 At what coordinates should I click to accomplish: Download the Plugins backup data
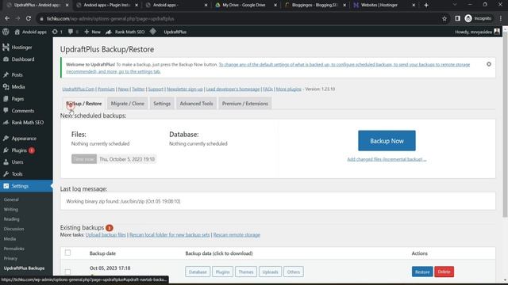click(222, 272)
